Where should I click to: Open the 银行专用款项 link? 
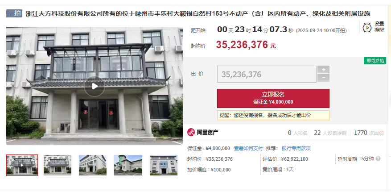pos(296,148)
